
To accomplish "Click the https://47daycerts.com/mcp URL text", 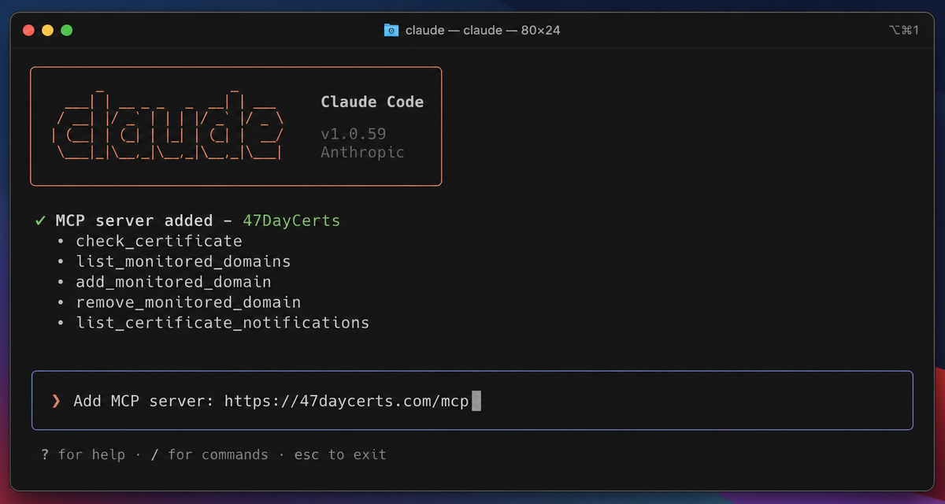I will click(x=346, y=401).
